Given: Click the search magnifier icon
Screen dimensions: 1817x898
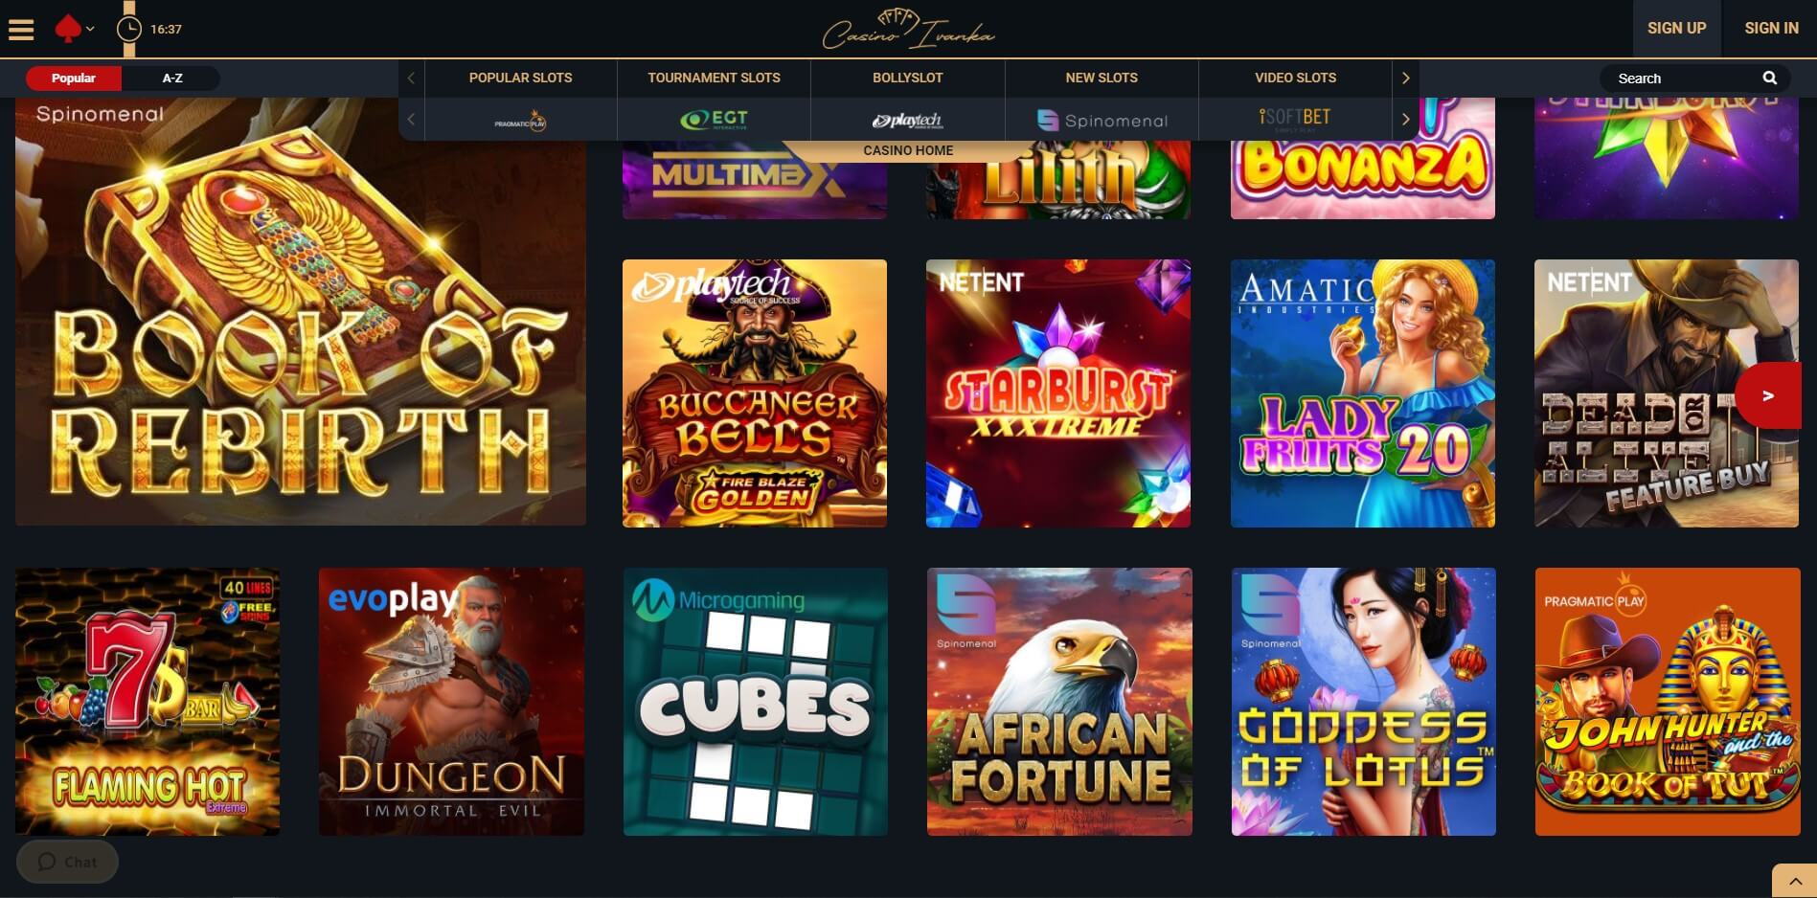Looking at the screenshot, I should [1769, 79].
